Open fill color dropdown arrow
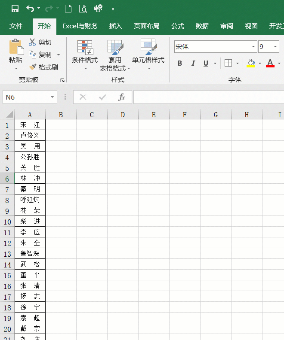Image resolution: width=284 pixels, height=340 pixels. coord(260,63)
